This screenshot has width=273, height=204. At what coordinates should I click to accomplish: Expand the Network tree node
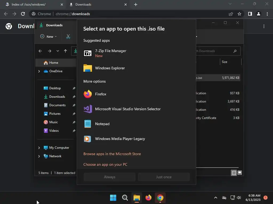point(39,156)
